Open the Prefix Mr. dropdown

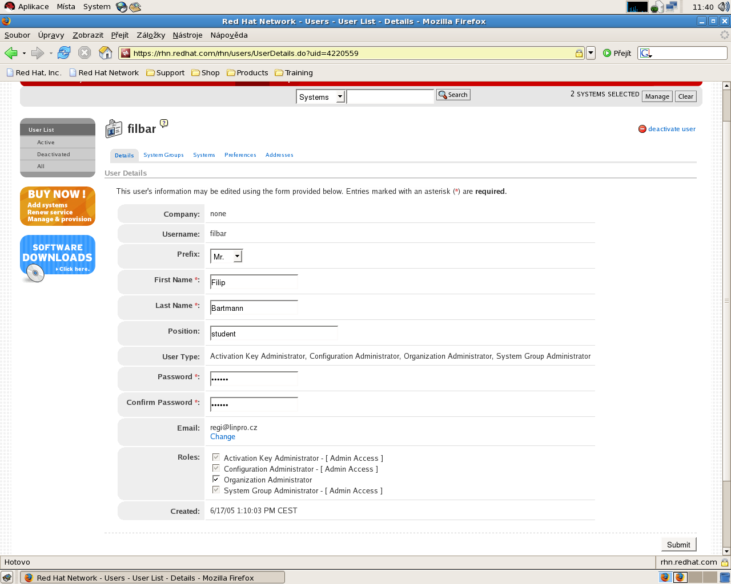(227, 257)
